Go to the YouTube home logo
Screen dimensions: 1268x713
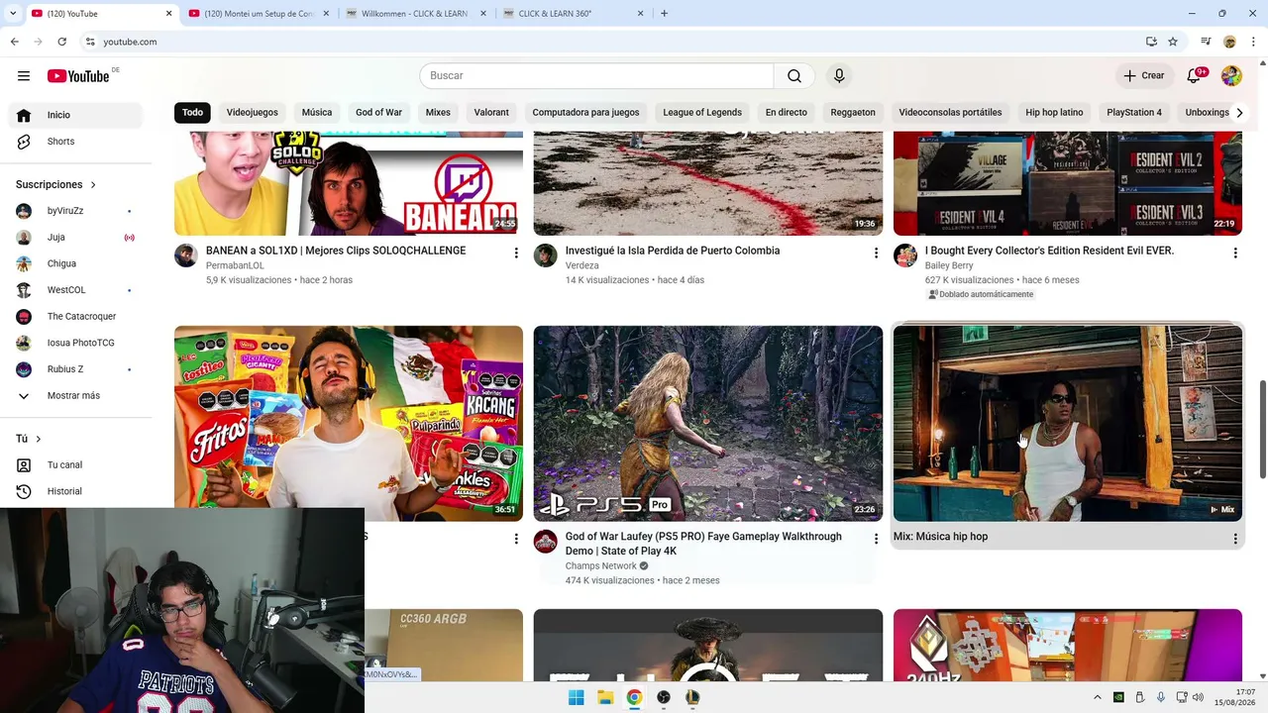[78, 76]
